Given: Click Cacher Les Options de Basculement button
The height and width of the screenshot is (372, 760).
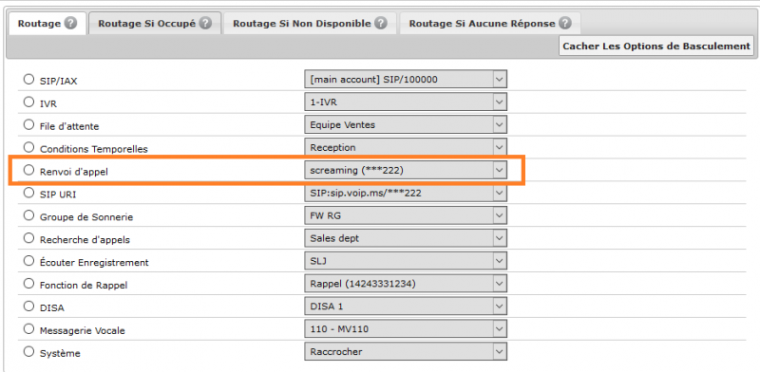Looking at the screenshot, I should click(656, 46).
